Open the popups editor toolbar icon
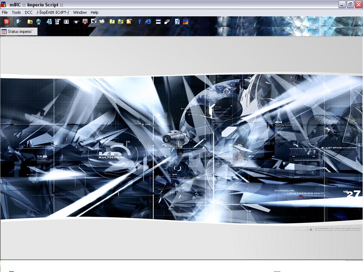 click(58, 22)
